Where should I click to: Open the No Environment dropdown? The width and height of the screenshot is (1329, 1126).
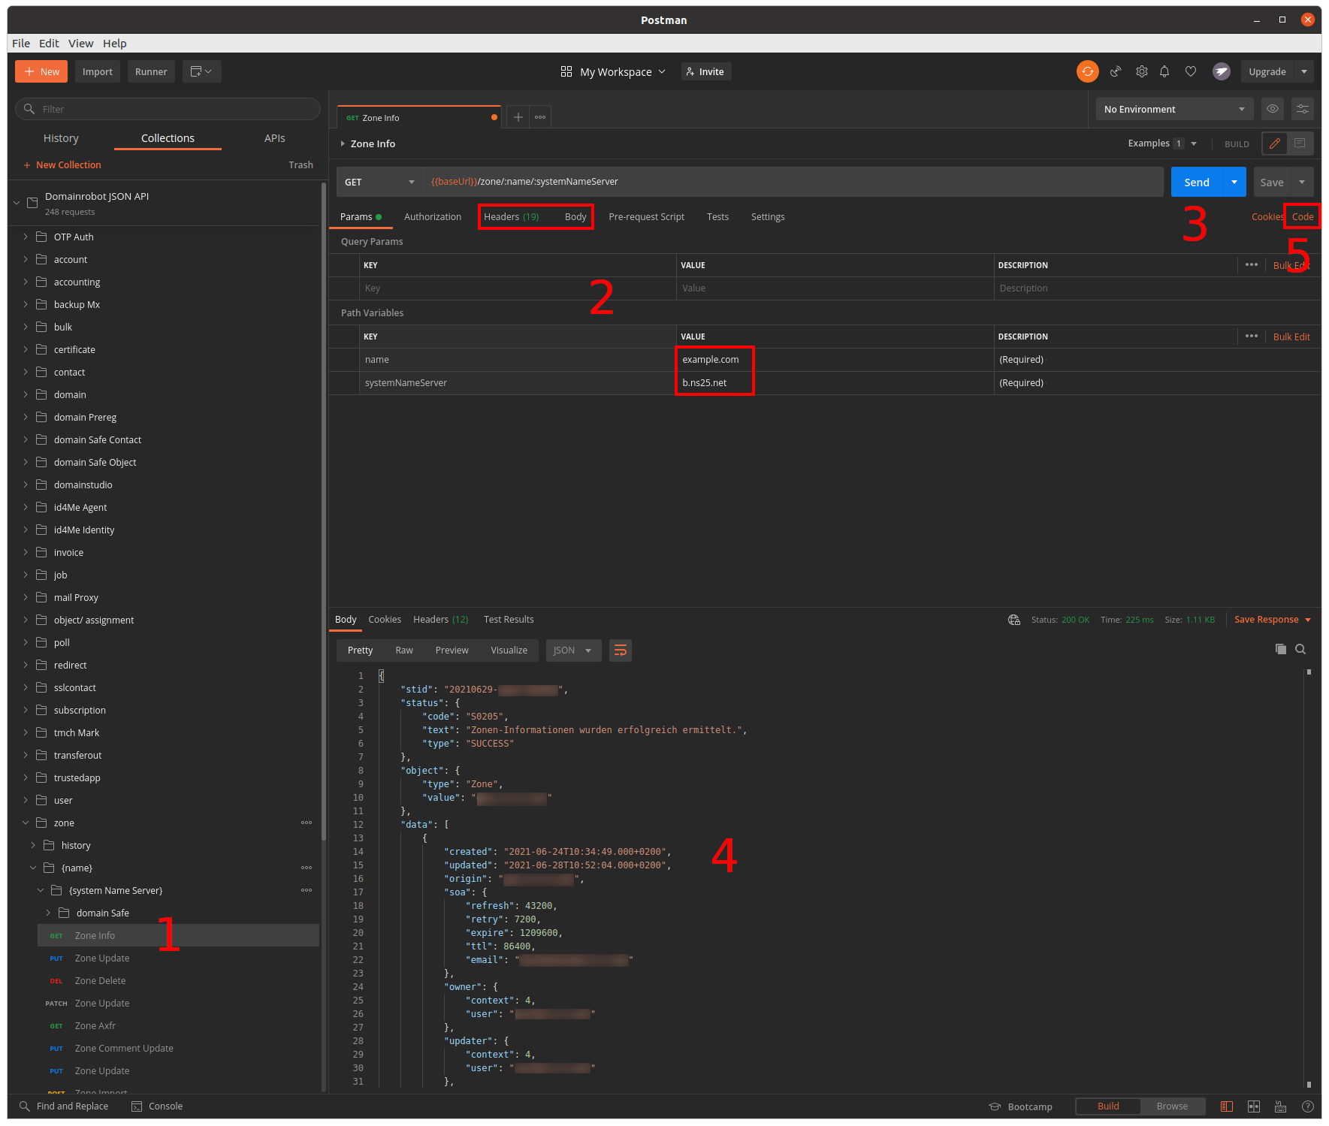pyautogui.click(x=1173, y=109)
